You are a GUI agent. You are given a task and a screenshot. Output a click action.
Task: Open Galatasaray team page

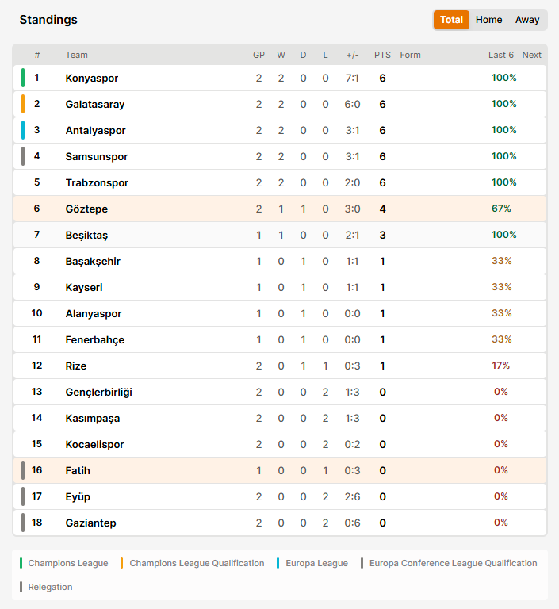coord(95,105)
